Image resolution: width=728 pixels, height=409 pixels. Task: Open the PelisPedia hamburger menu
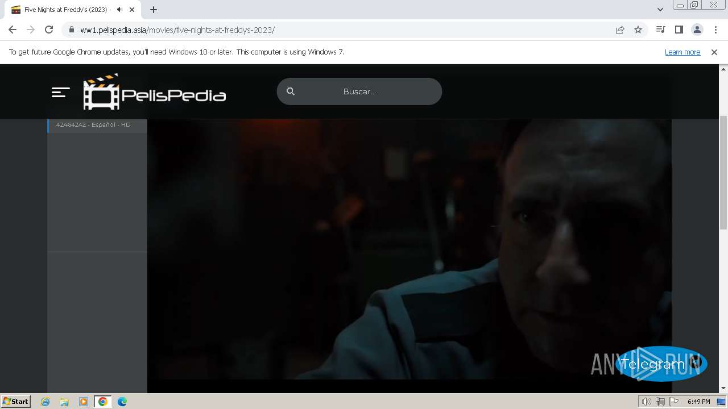pyautogui.click(x=60, y=92)
